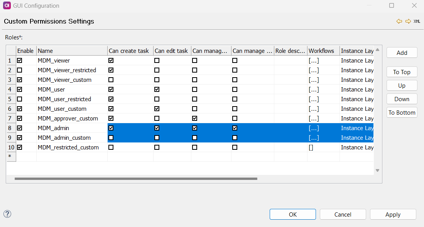Check Can create task for MDM_viewer_custom
424x227 pixels.
(x=111, y=80)
